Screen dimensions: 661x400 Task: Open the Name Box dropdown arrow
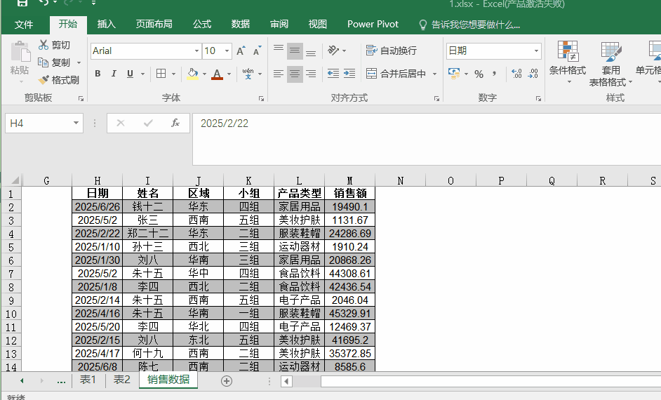(76, 123)
